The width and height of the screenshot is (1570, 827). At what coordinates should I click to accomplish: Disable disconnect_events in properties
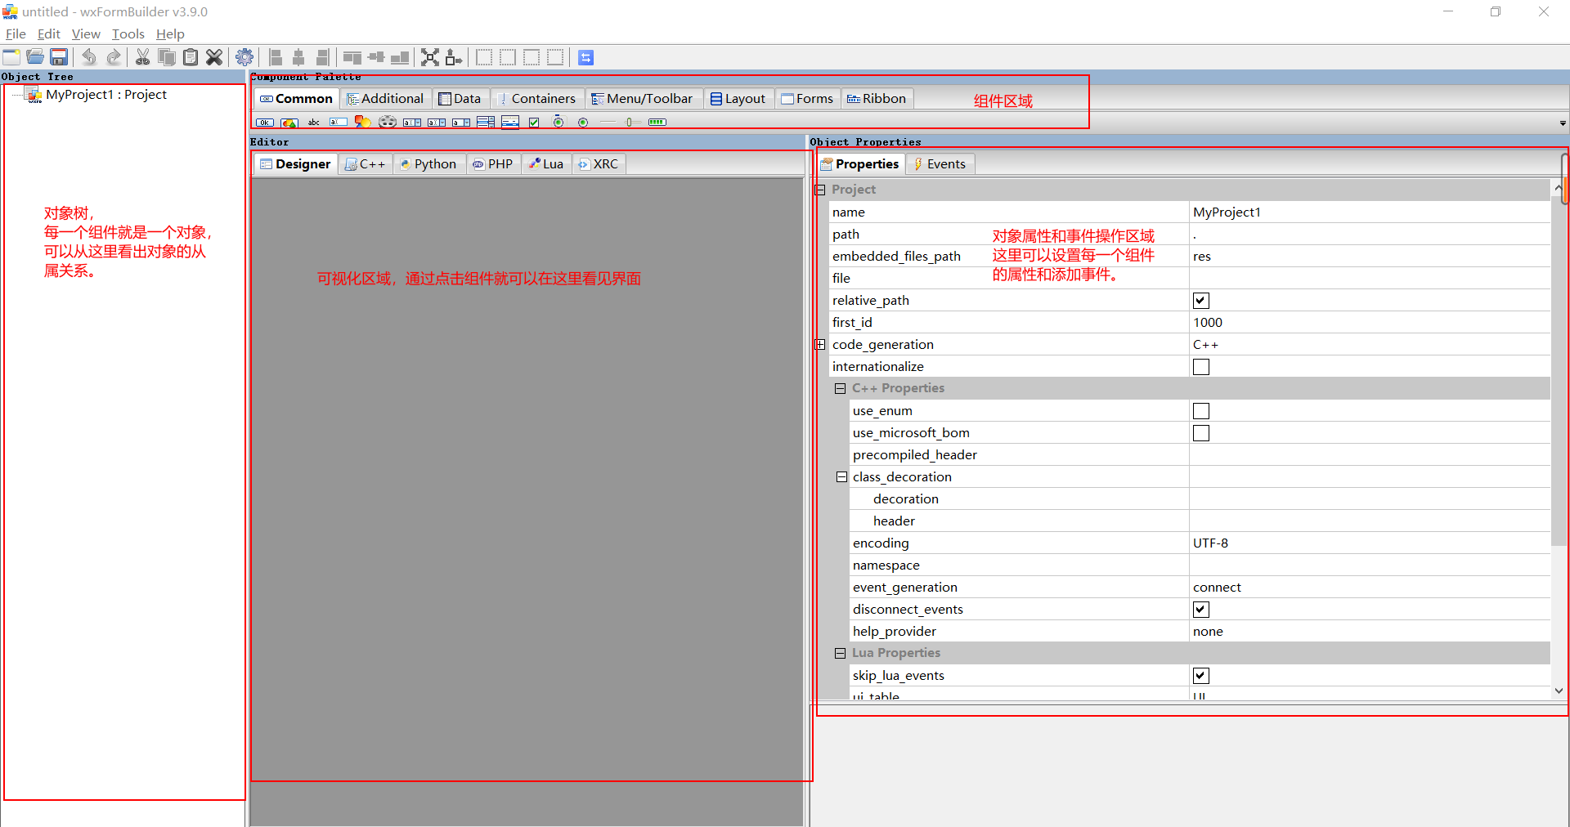tap(1200, 609)
